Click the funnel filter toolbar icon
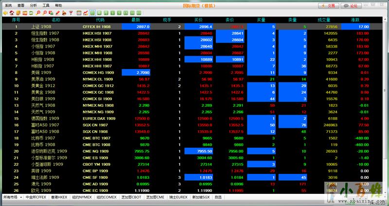Image resolution: width=389 pixels, height=206 pixels. (71, 13)
